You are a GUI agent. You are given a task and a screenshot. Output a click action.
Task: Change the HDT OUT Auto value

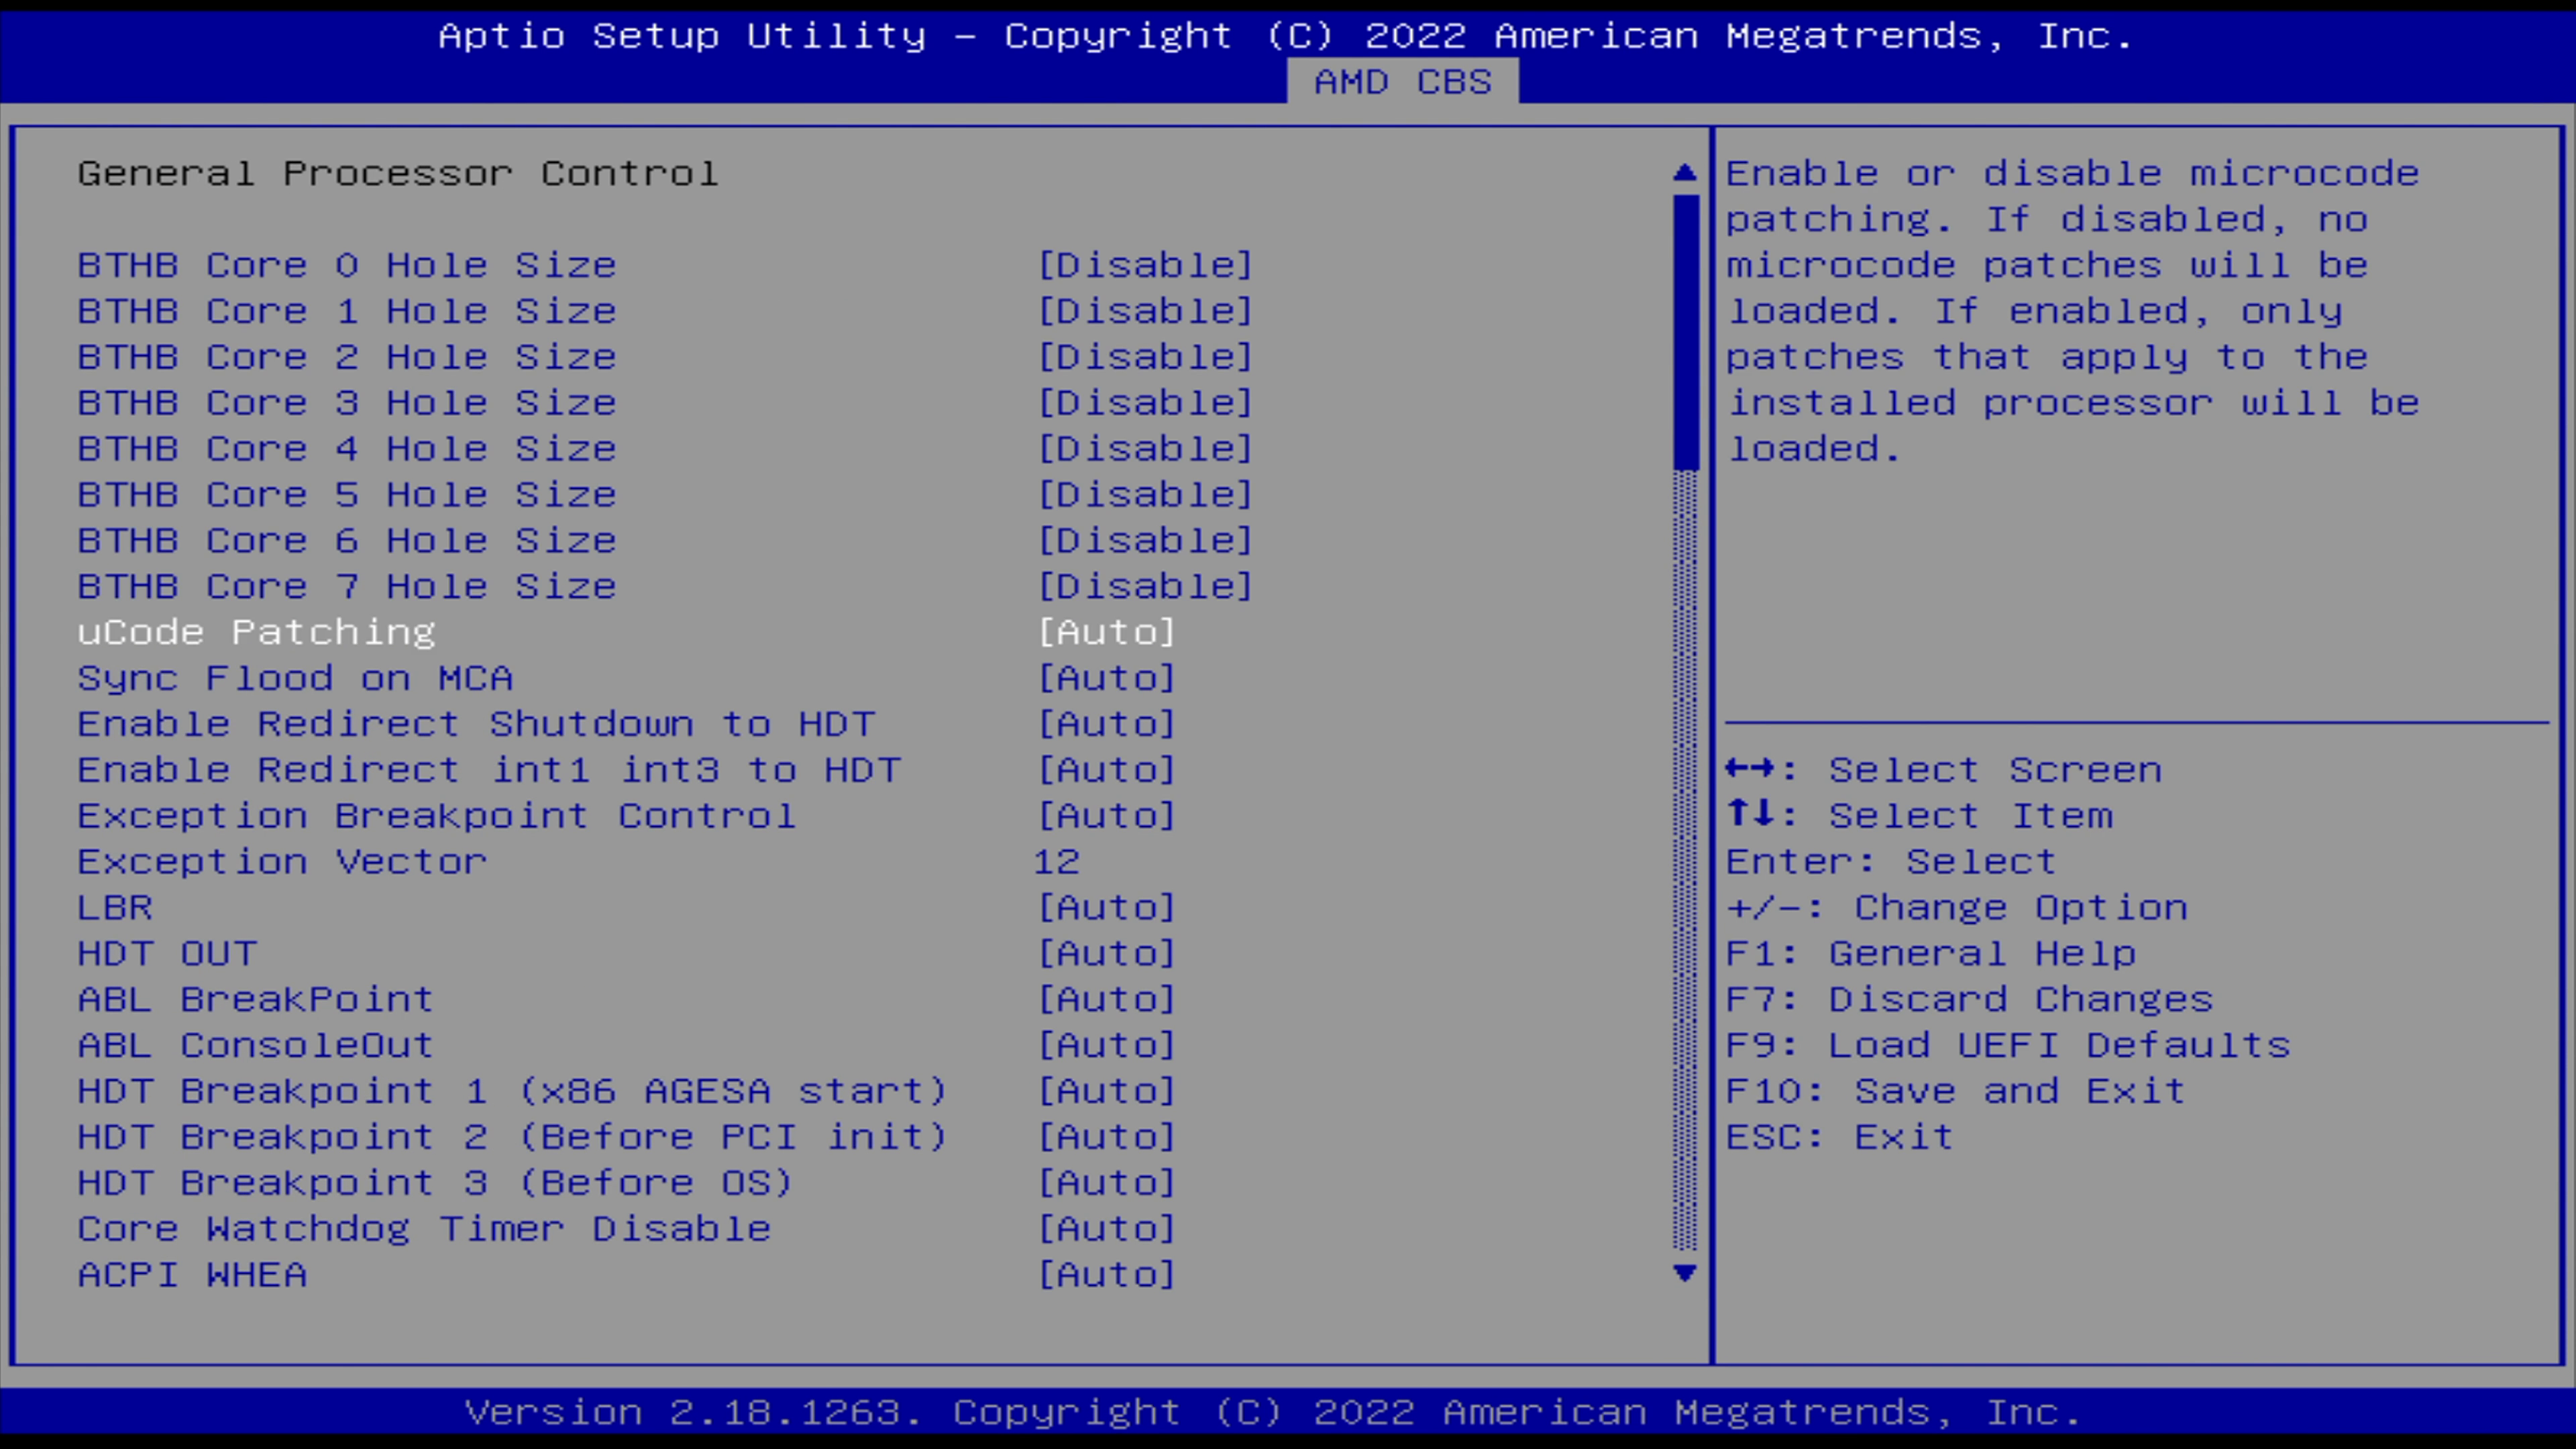click(x=1106, y=954)
